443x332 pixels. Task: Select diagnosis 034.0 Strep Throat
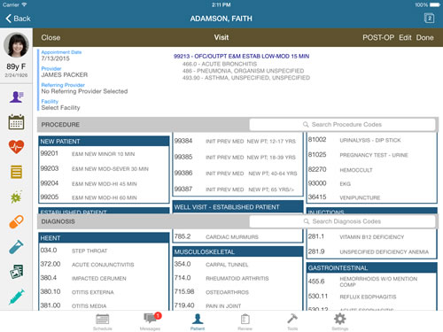coord(104,251)
